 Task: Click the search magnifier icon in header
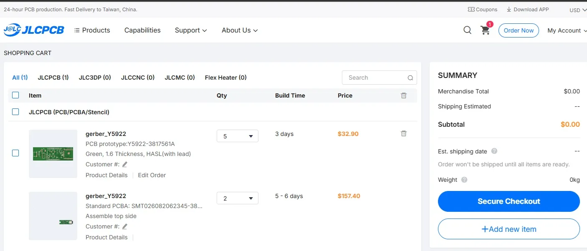(468, 30)
